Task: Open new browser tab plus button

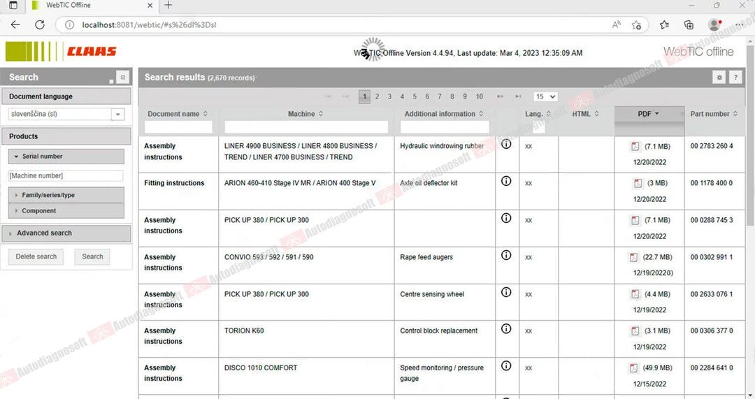Action: [x=168, y=6]
